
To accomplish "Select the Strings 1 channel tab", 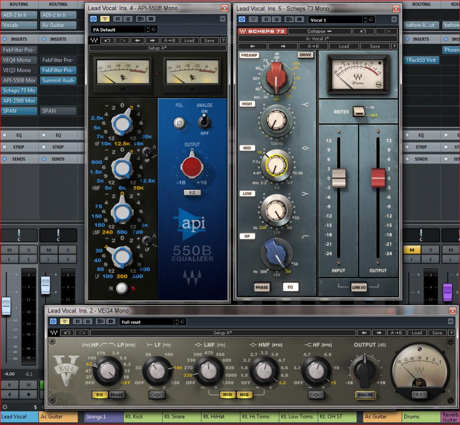I will click(103, 417).
